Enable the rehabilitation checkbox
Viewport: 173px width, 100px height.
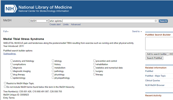click(95, 64)
